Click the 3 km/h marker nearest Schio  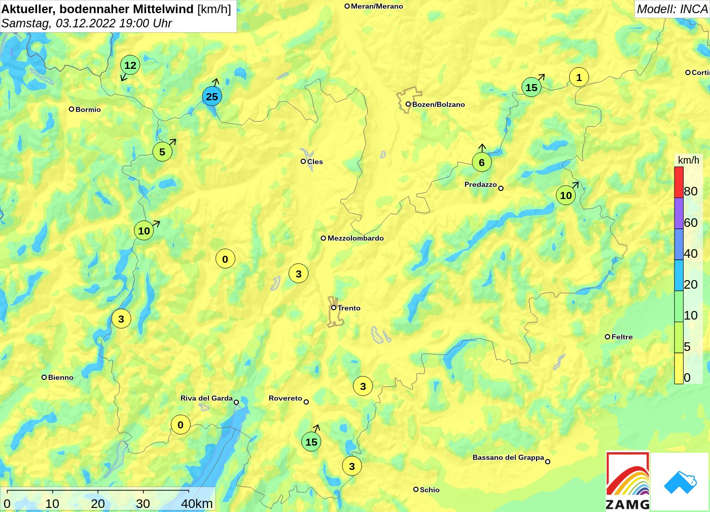(x=352, y=466)
